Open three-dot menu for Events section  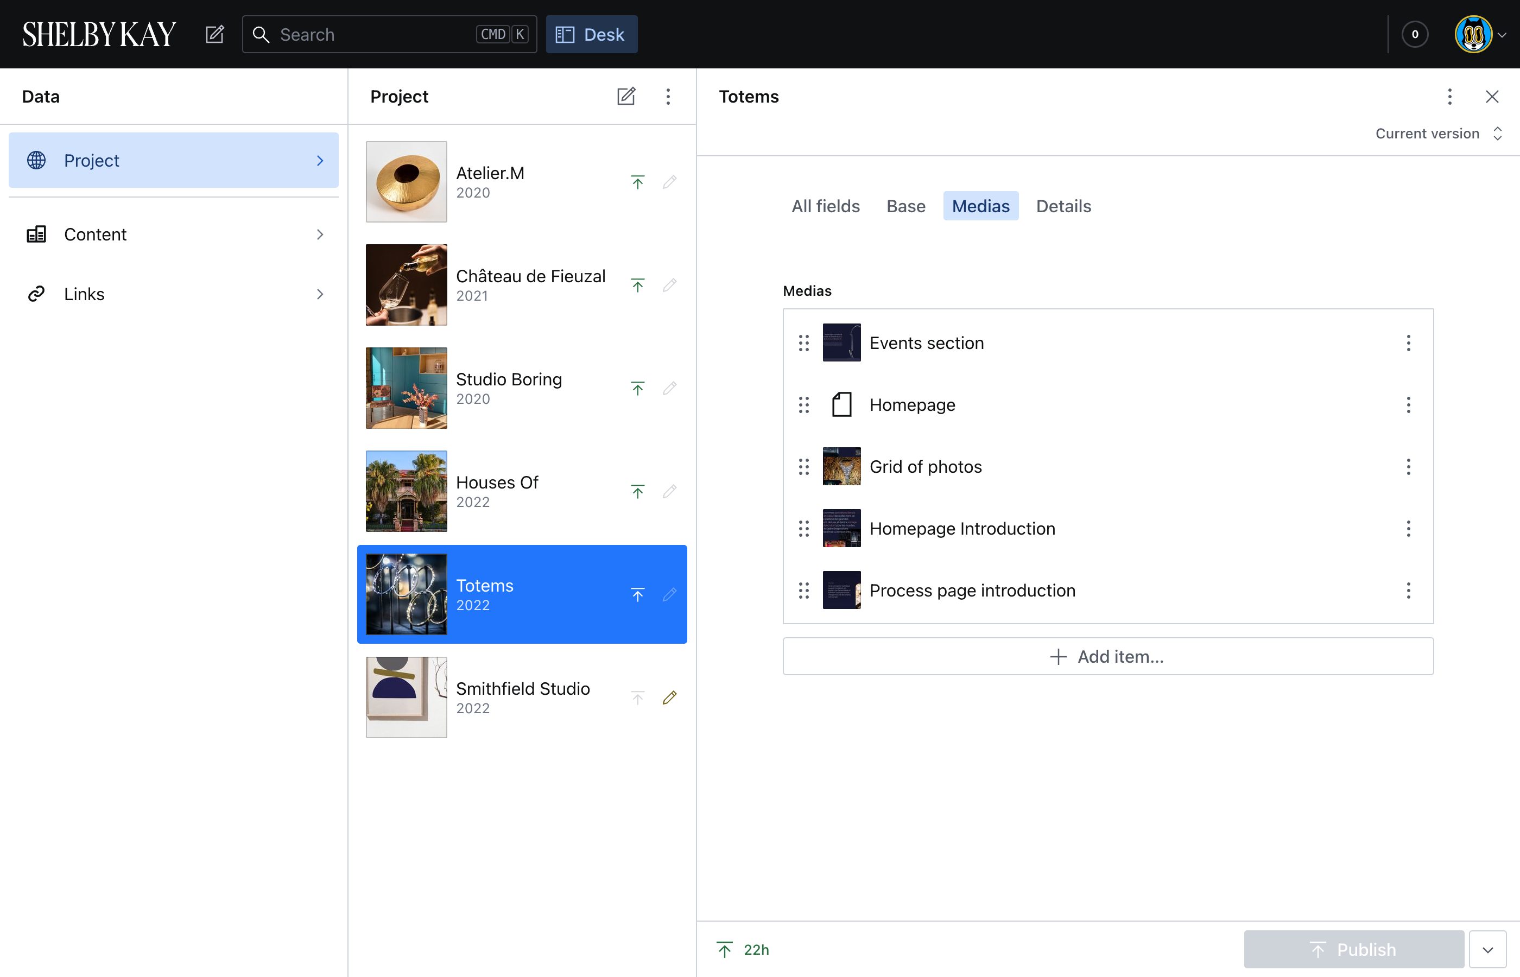[x=1408, y=343]
